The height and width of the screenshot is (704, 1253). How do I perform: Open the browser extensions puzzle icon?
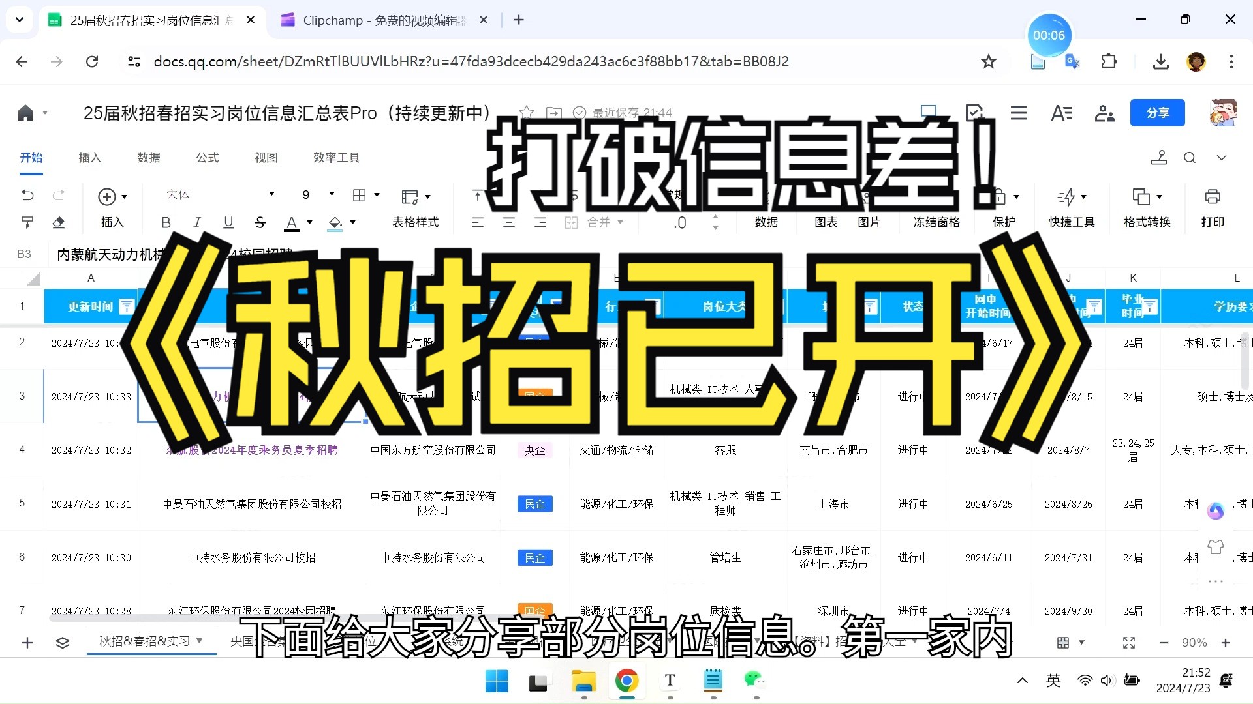pos(1109,61)
